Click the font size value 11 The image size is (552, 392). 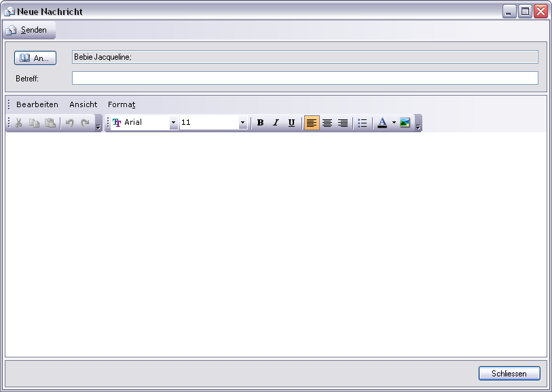coord(209,122)
